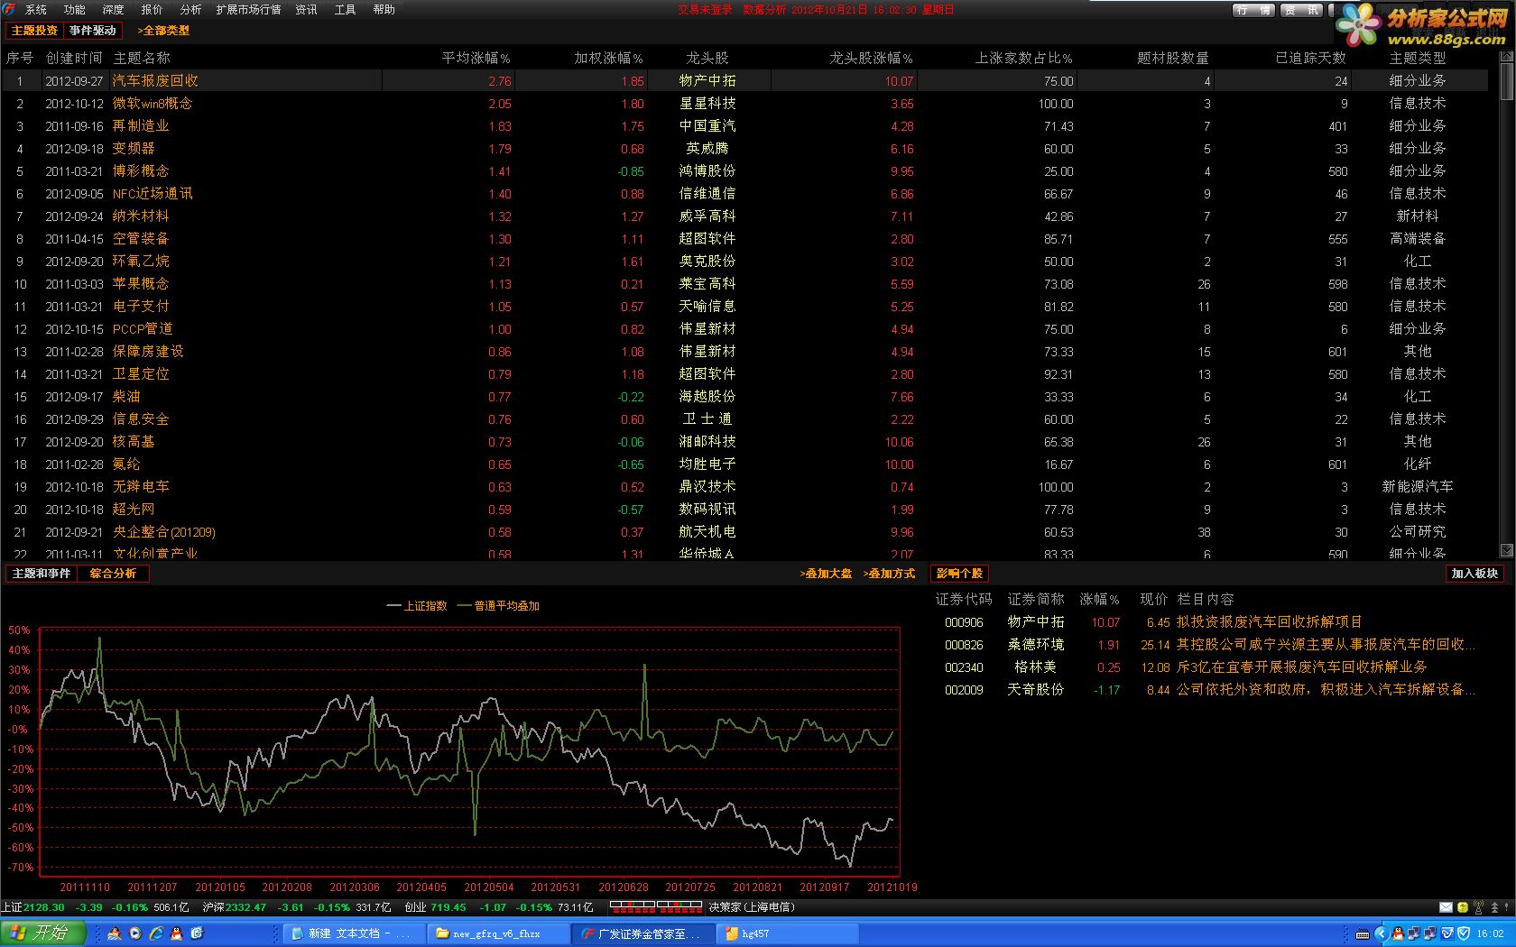The image size is (1516, 947).
Task: Click the application logo icon in the menu bar
Action: pyautogui.click(x=9, y=9)
